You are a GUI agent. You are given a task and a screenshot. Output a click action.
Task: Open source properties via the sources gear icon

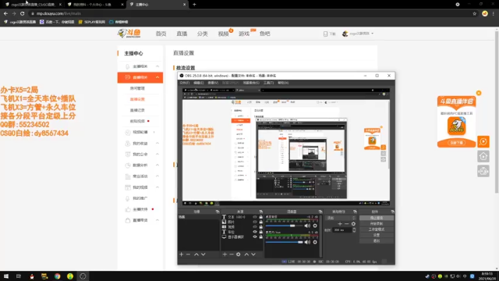point(239,254)
